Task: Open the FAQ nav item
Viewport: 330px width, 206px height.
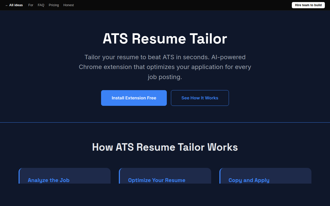Action: tap(41, 5)
